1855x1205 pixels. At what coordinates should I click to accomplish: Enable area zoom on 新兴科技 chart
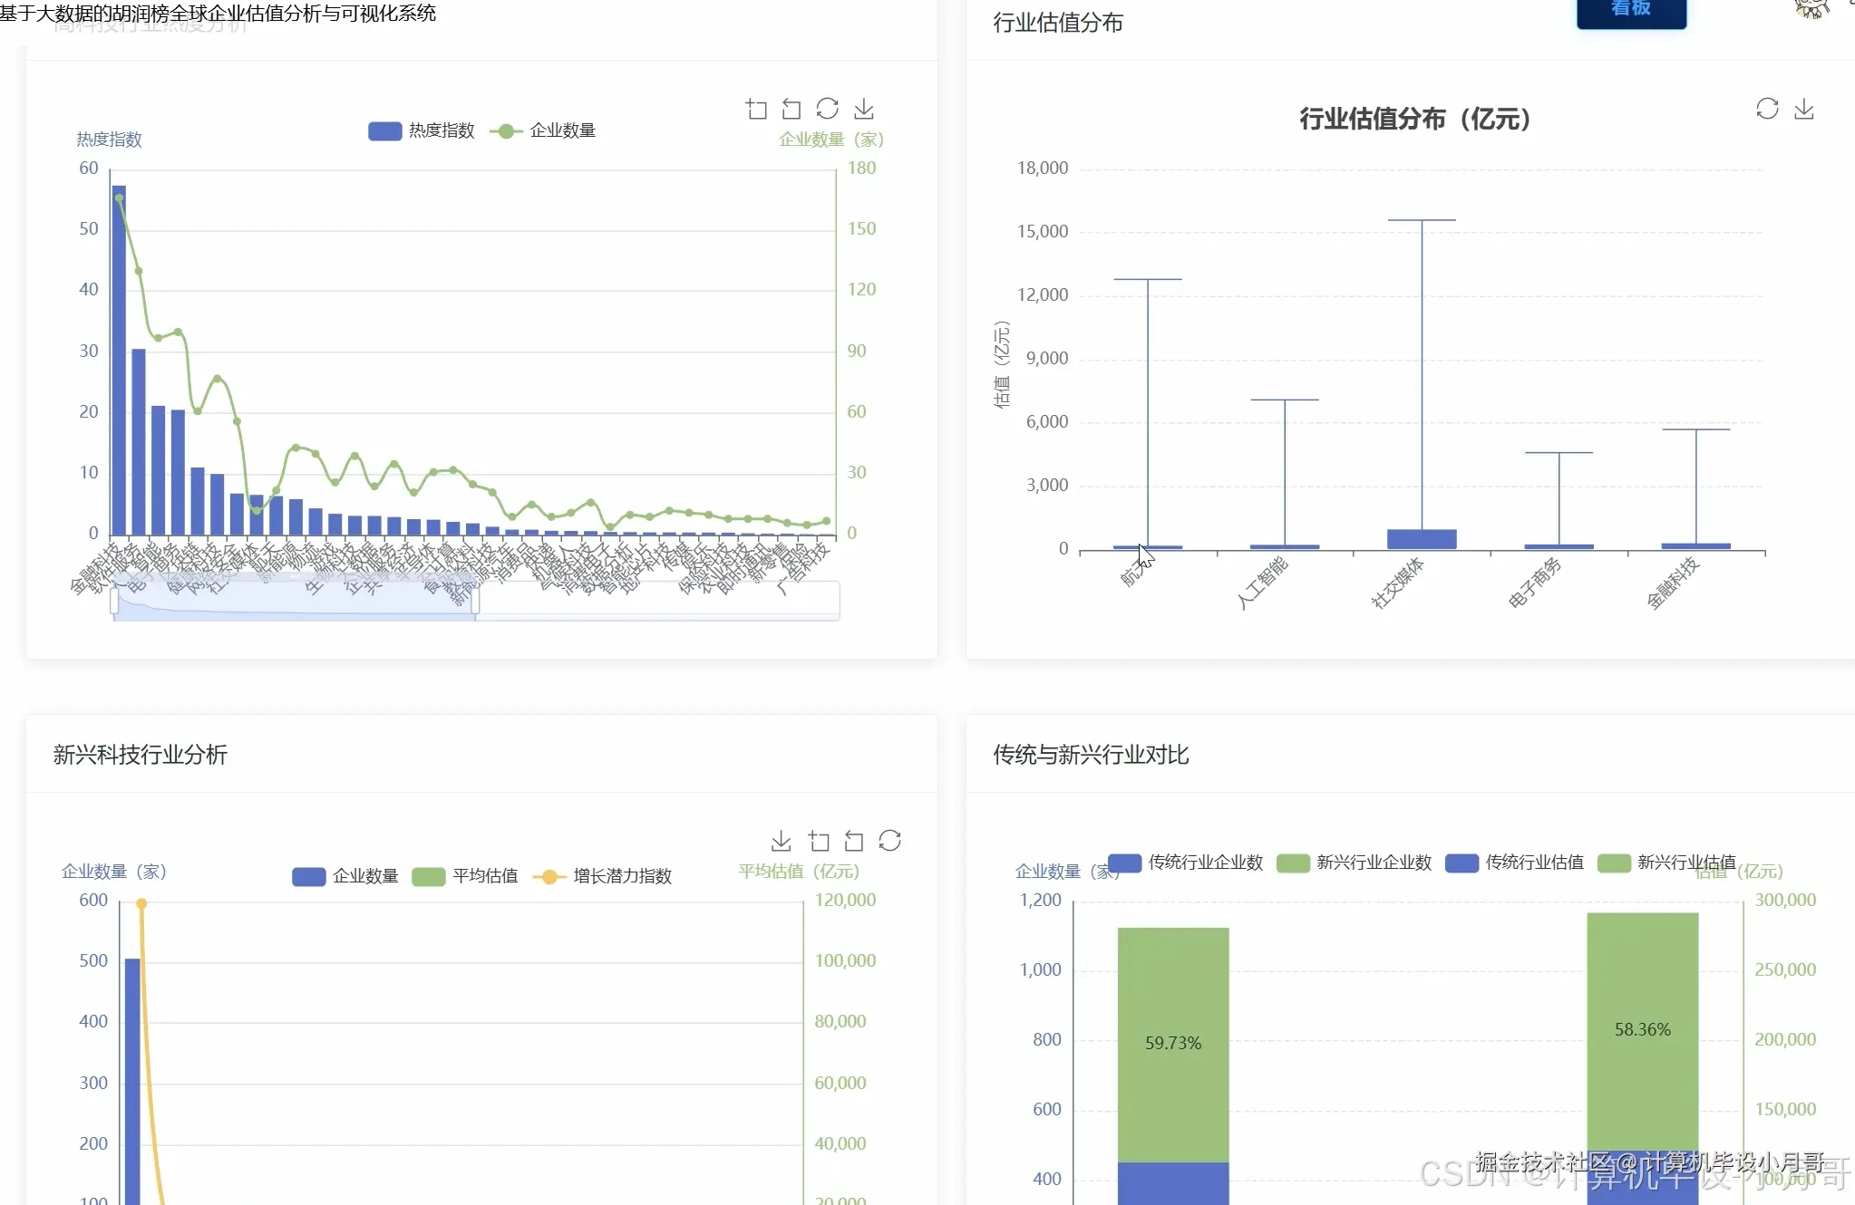[x=819, y=841]
